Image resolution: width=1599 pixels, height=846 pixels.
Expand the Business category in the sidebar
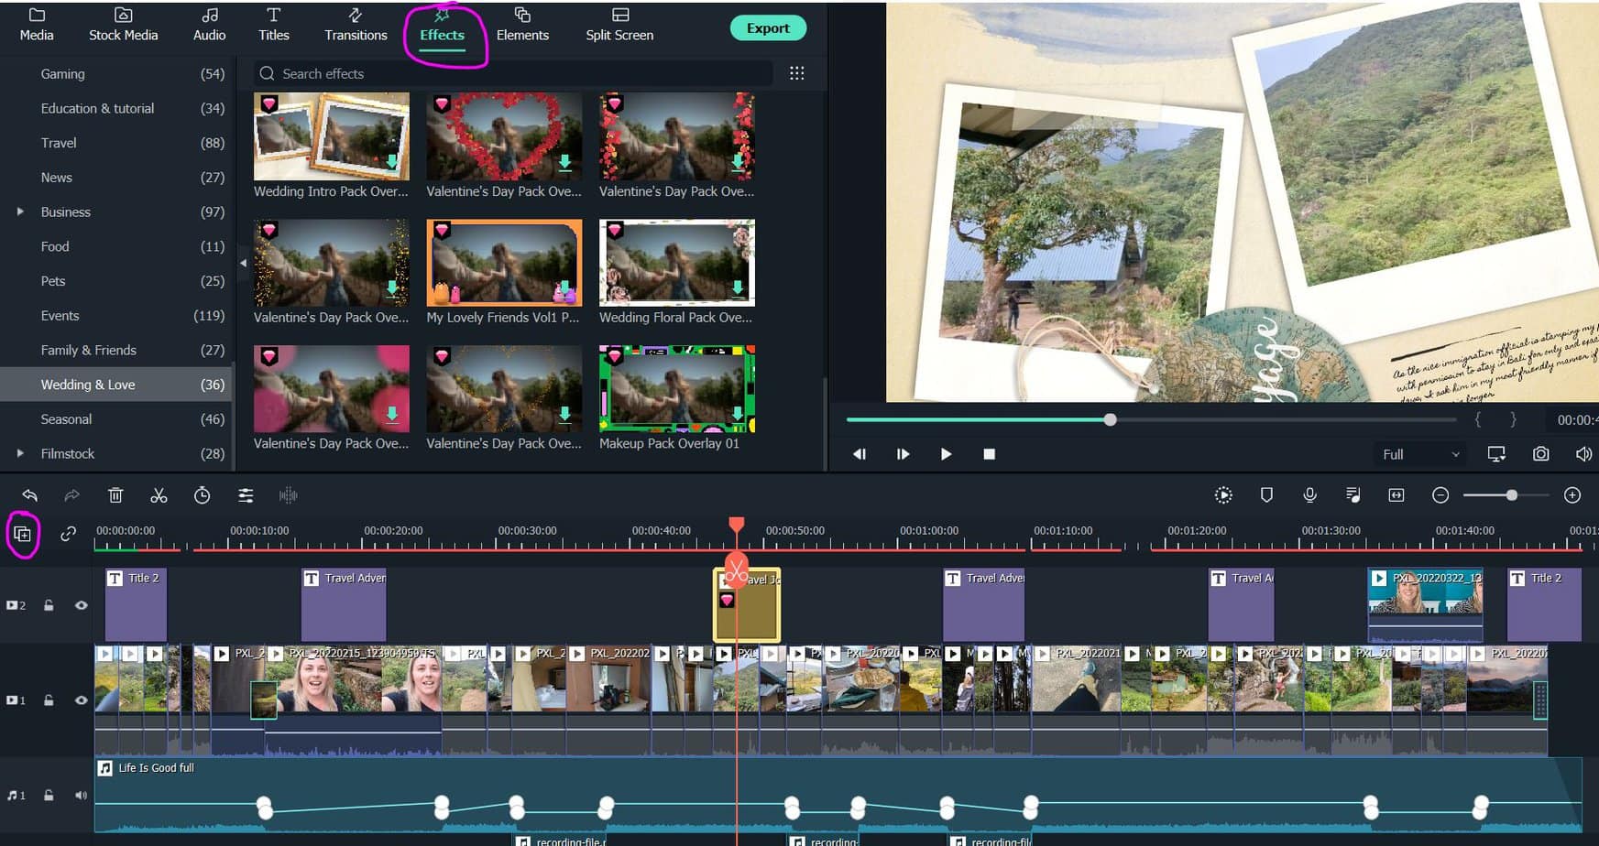pos(20,211)
